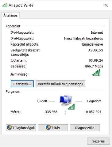This screenshot has width=112, height=147.
Task: Click 'Nincs hálózati hozzáférés' IPv6 value
Action: click(83, 39)
